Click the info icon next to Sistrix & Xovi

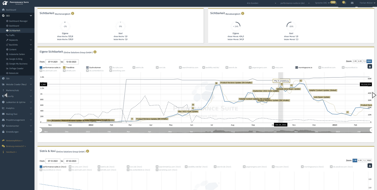(87, 151)
